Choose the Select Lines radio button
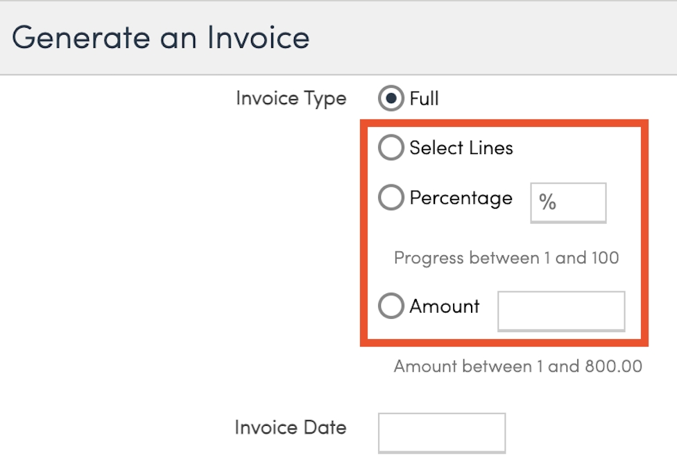Screen dimensions: 677x466 click(391, 148)
